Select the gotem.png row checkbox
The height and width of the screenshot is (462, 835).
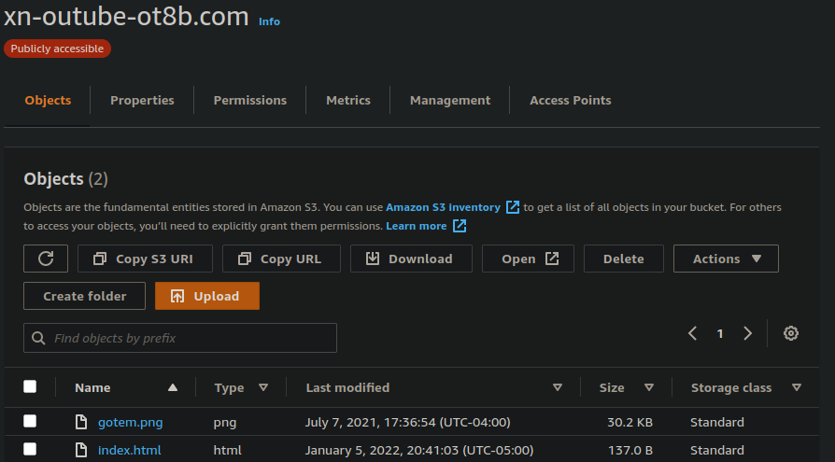(x=30, y=422)
